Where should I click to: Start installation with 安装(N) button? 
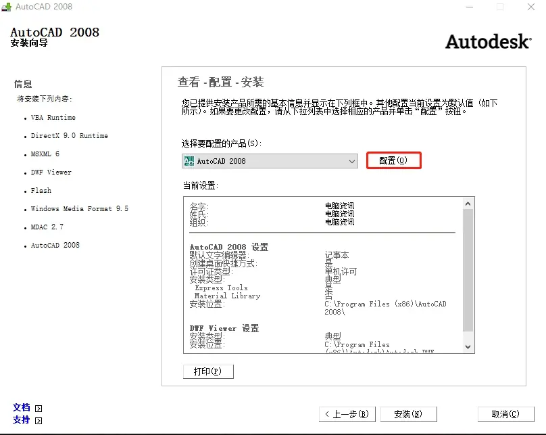point(408,414)
